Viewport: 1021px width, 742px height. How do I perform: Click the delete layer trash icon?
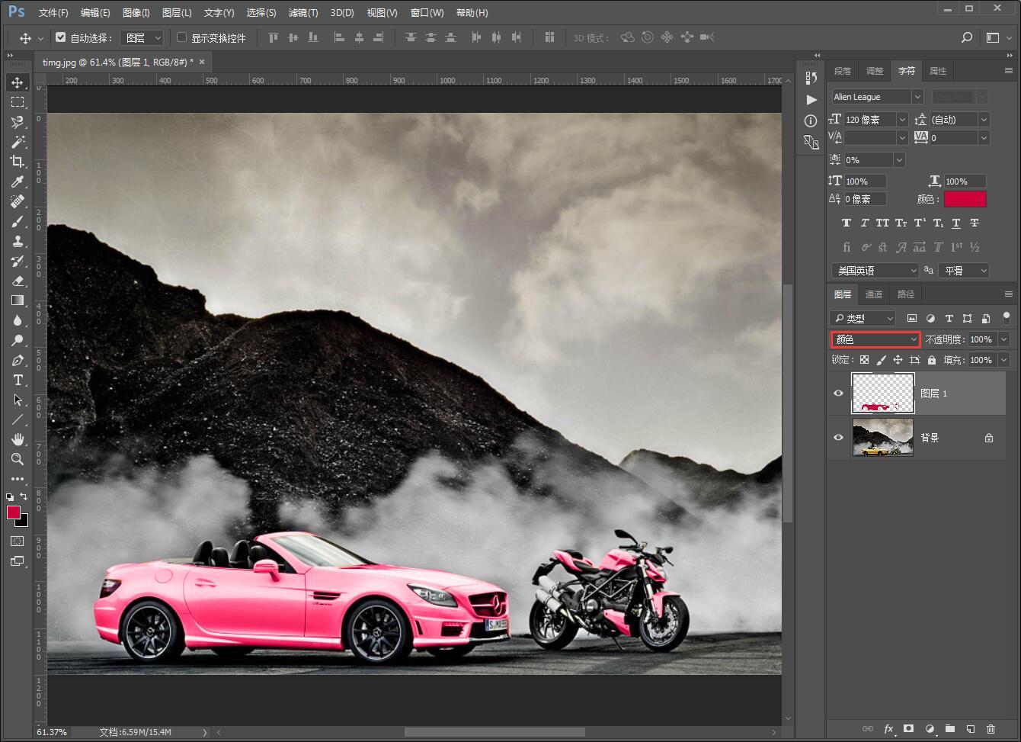click(x=991, y=729)
